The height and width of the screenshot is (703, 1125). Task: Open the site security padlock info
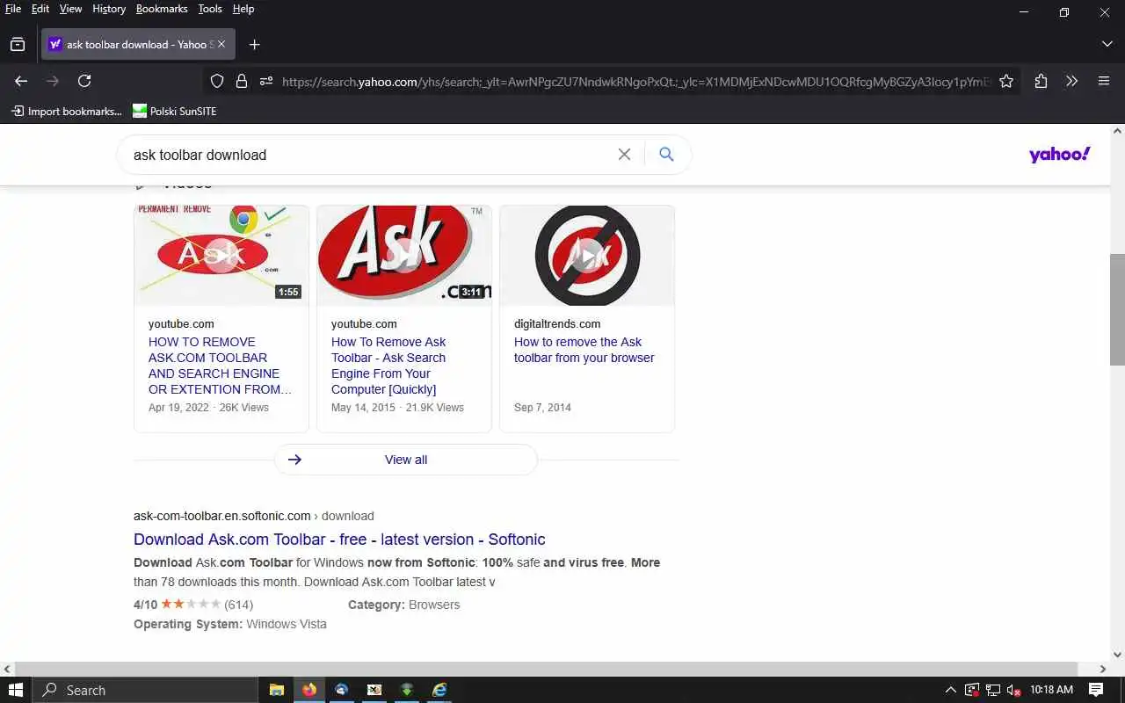(242, 81)
